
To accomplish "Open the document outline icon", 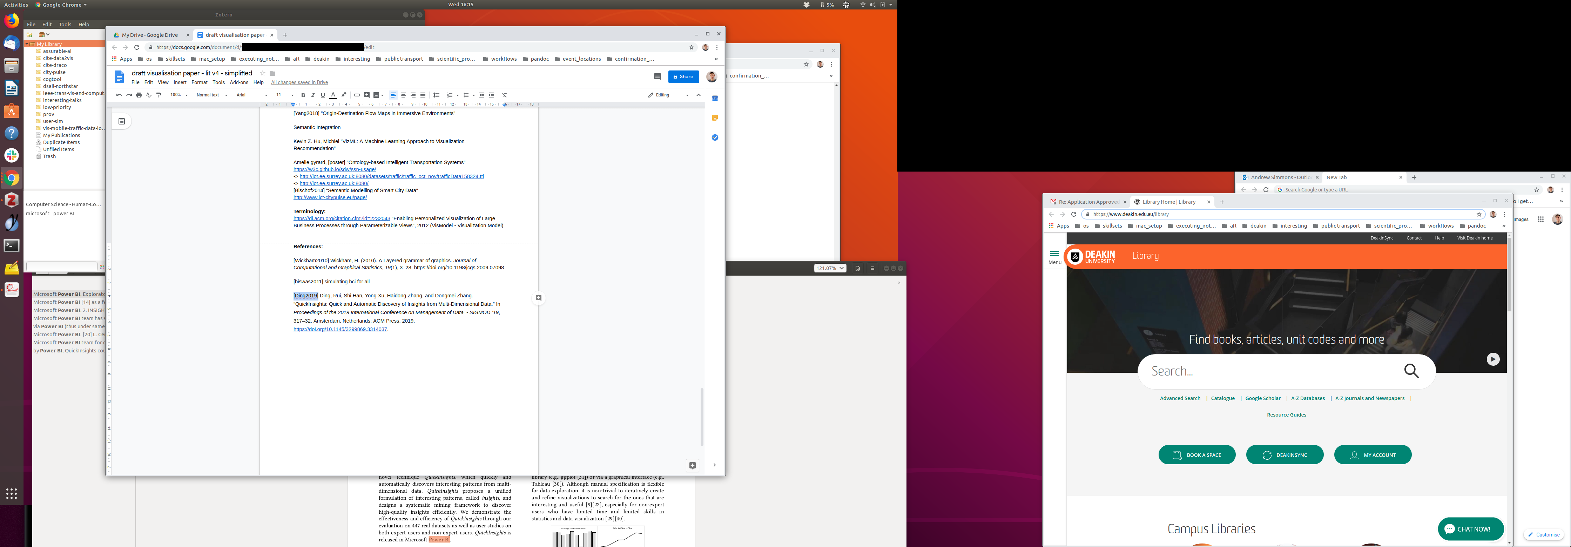I will pos(121,121).
